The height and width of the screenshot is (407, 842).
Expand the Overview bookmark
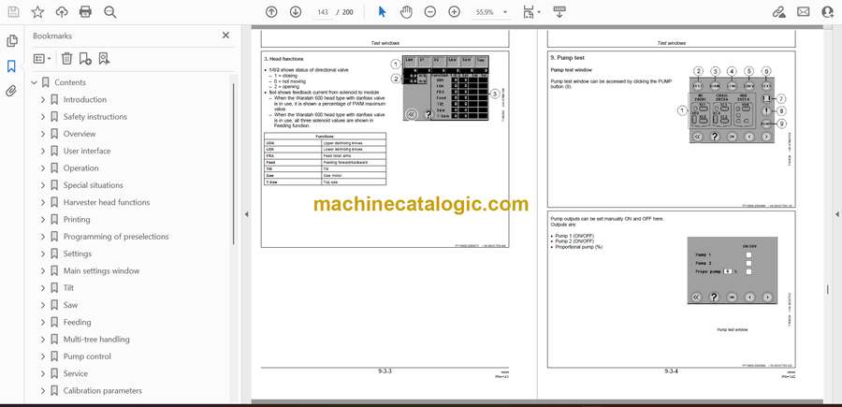(43, 134)
